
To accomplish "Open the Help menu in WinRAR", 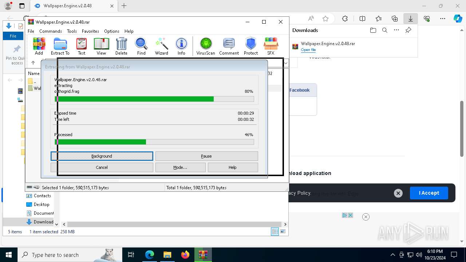I will pos(129,31).
